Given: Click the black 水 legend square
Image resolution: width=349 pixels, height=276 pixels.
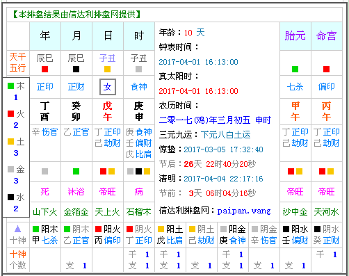Looking at the screenshot, I should tap(10, 197).
